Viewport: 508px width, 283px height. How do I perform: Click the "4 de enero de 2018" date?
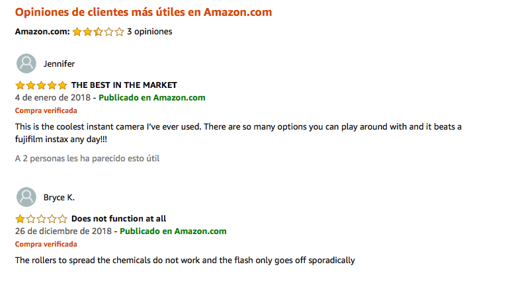[52, 98]
